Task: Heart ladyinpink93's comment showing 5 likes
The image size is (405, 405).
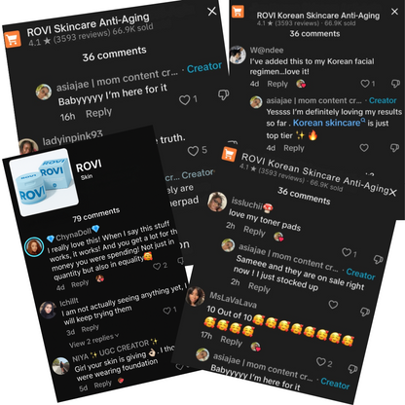Action: [x=193, y=151]
